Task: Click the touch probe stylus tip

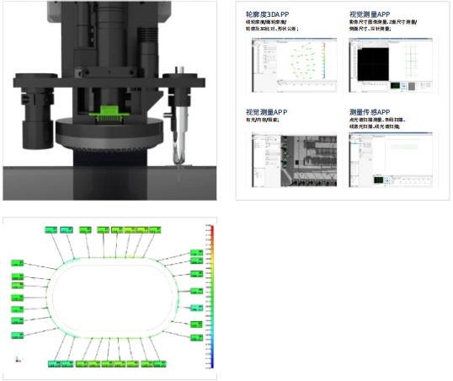Action: point(179,174)
